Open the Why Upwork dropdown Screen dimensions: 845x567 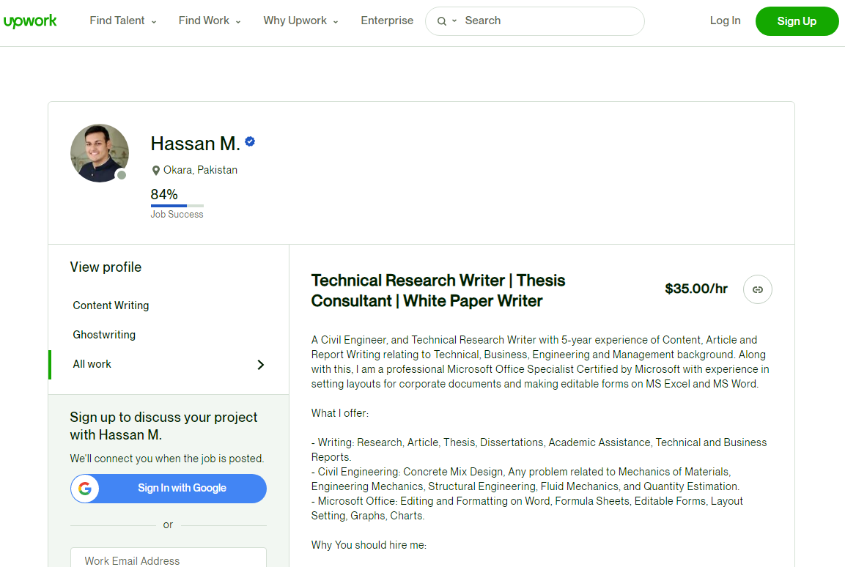[x=300, y=21]
